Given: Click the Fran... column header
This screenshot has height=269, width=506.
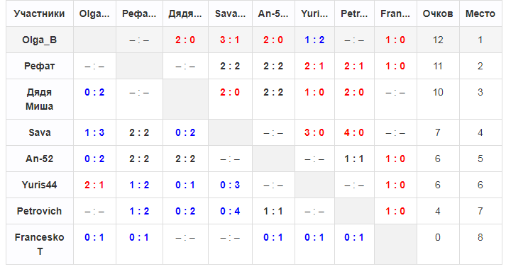Looking at the screenshot, I should coord(395,13).
